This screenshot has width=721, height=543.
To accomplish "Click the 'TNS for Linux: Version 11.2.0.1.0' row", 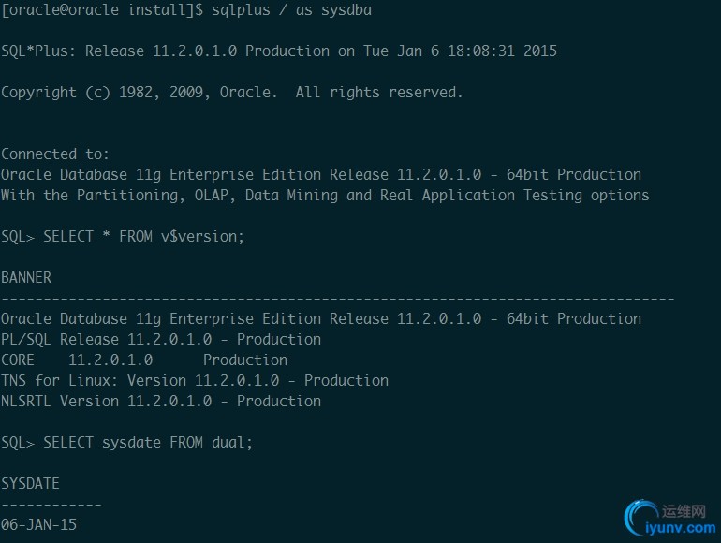I will [x=195, y=381].
